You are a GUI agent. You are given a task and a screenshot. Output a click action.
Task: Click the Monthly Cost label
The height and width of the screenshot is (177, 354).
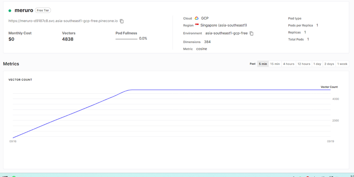(20, 33)
